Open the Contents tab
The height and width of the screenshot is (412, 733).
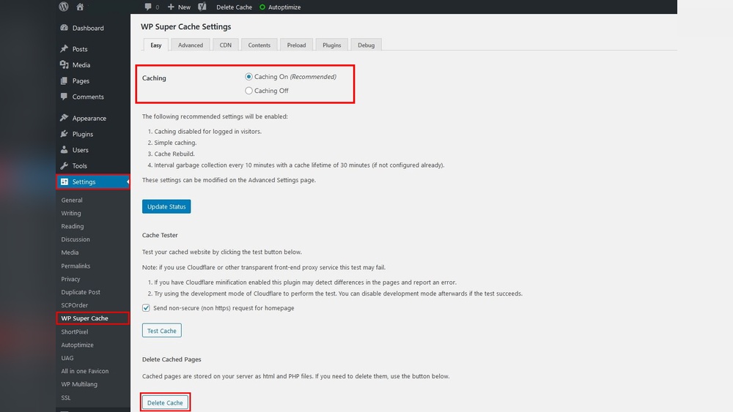tap(259, 45)
